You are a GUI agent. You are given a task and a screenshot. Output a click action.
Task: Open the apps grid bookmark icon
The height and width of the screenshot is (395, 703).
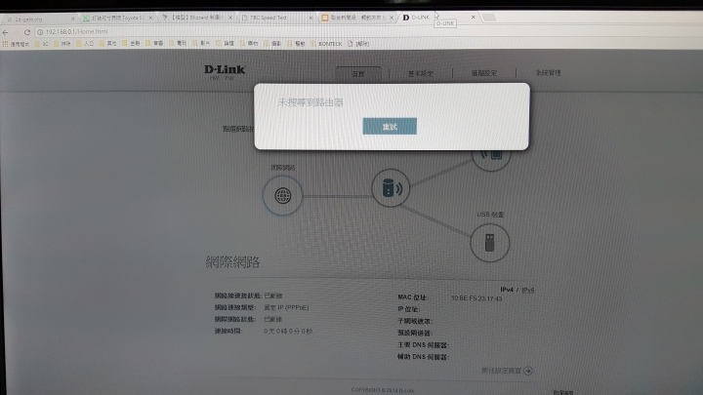pyautogui.click(x=5, y=44)
